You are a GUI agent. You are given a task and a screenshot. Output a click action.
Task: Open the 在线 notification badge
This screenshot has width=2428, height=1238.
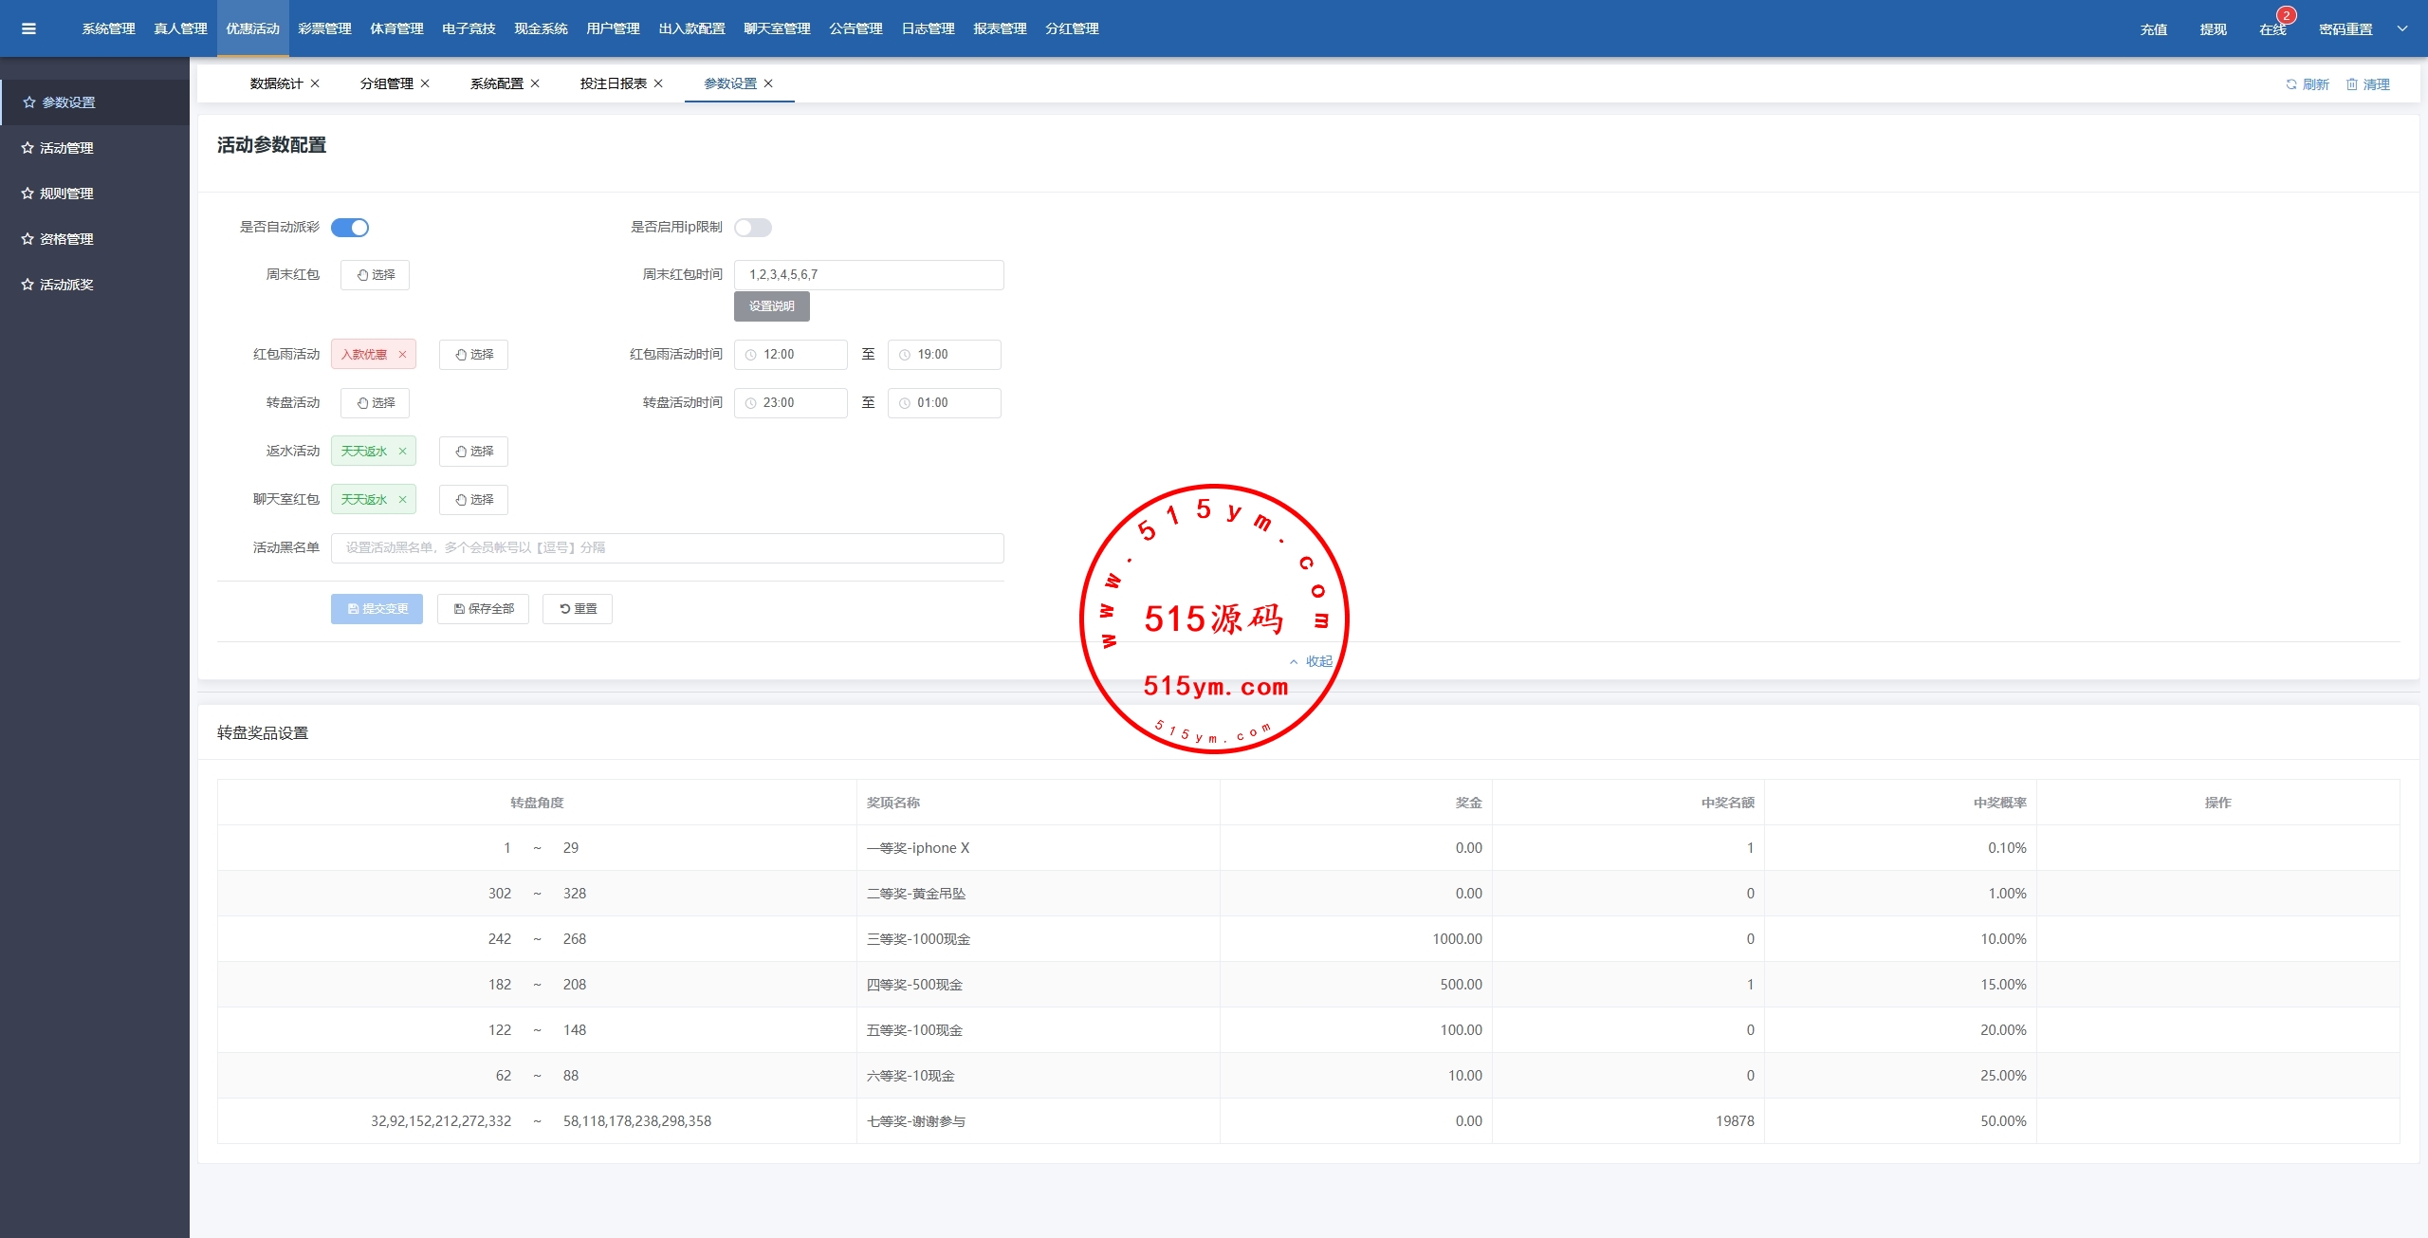[x=2286, y=16]
